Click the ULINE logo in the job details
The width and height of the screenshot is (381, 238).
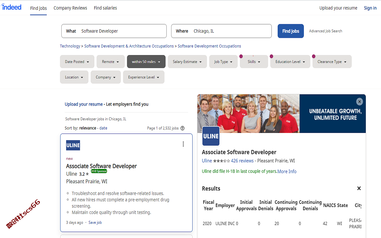(x=211, y=136)
